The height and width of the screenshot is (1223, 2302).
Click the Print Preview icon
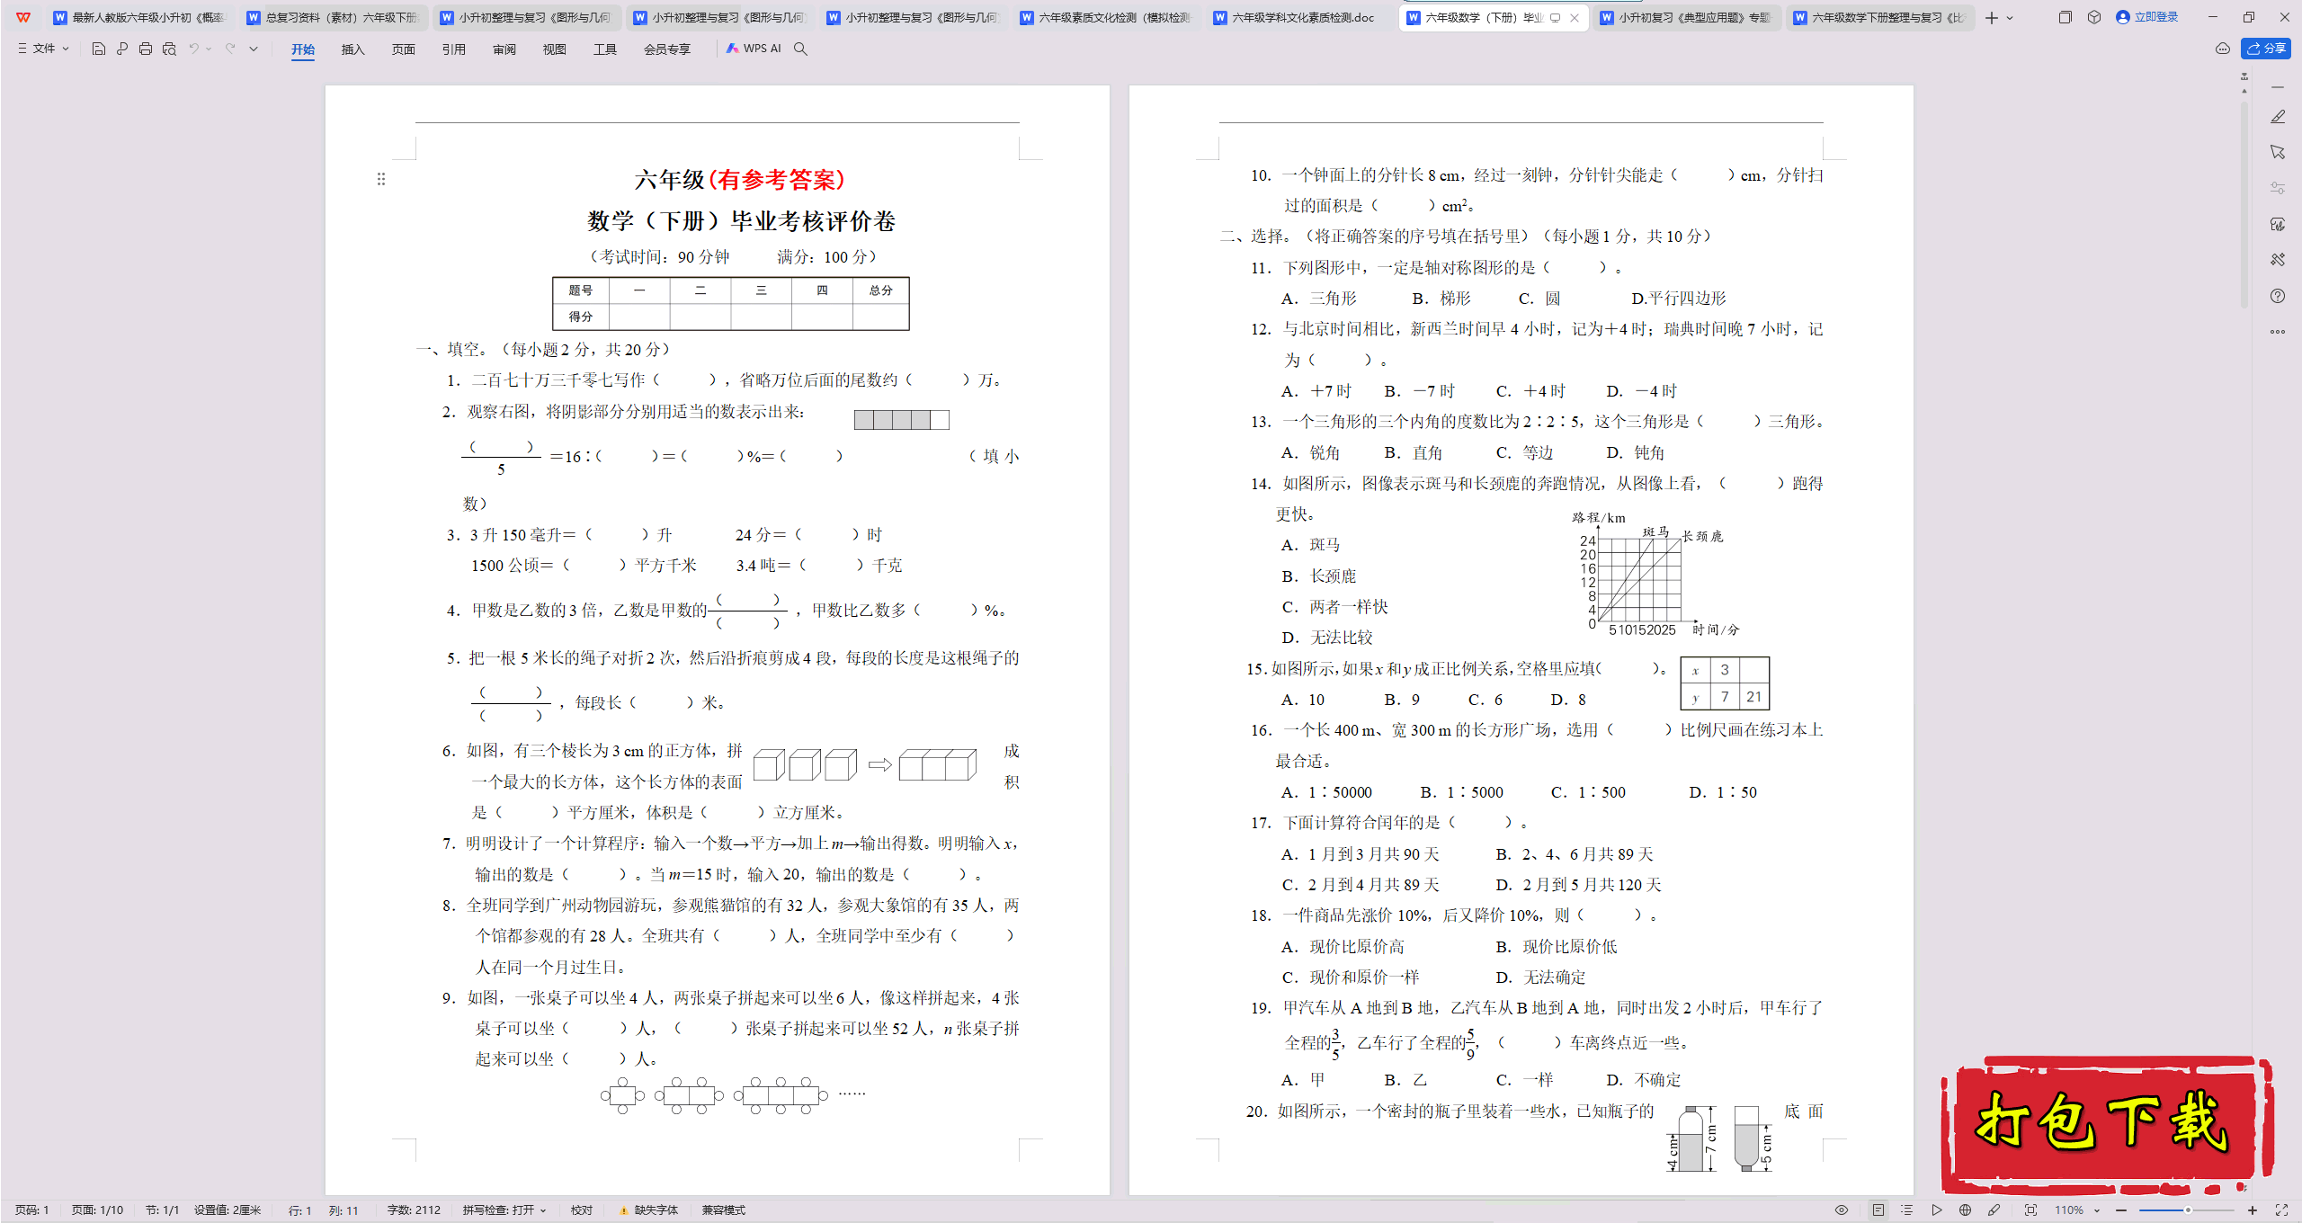click(x=169, y=49)
